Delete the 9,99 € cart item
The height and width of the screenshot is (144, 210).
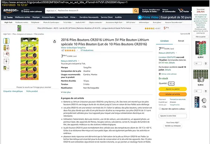click(206, 91)
